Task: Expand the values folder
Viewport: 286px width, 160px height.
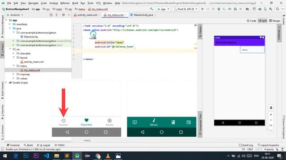Action: (x=14, y=78)
